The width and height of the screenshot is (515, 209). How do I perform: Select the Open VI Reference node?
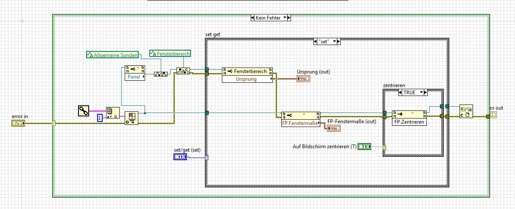[x=132, y=118]
